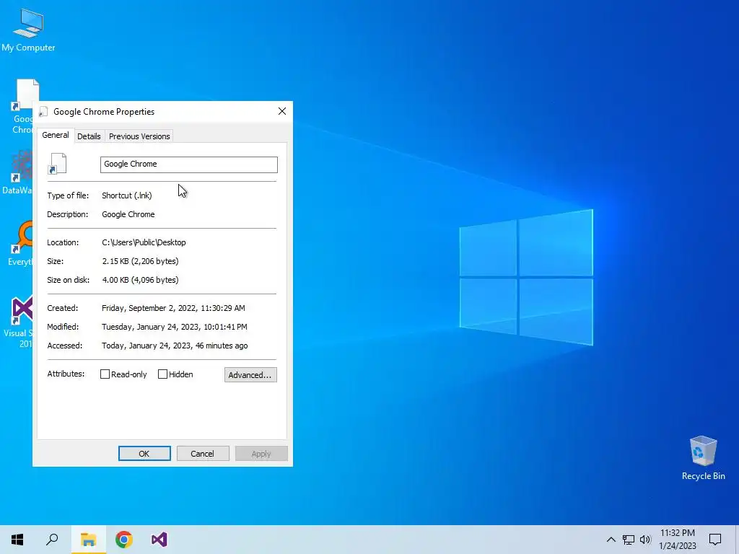This screenshot has height=554, width=739.
Task: Launch Chrome from the taskbar
Action: (x=124, y=540)
